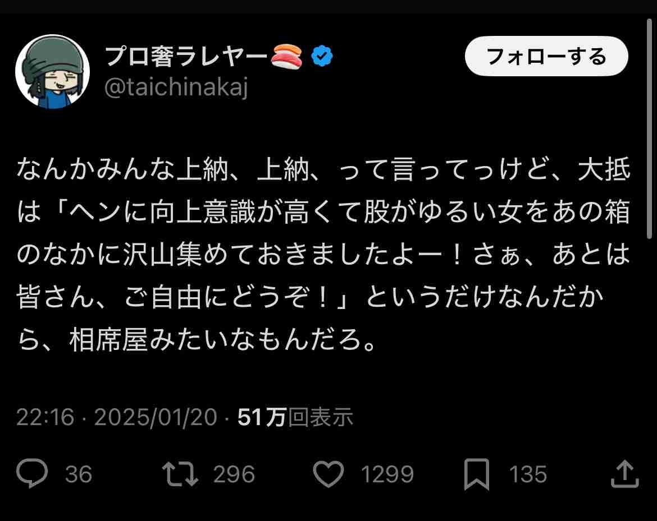The image size is (657, 521).
Task: Bookmark the post with the bookmark icon
Action: [x=477, y=474]
